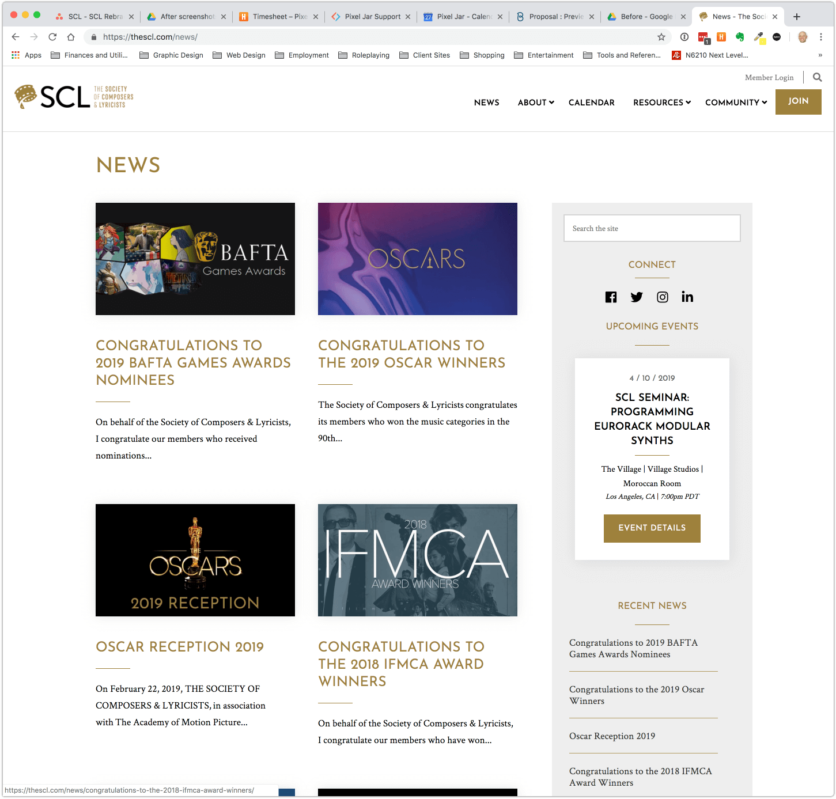Click the site search magnifier icon
The height and width of the screenshot is (799, 836).
pyautogui.click(x=817, y=77)
